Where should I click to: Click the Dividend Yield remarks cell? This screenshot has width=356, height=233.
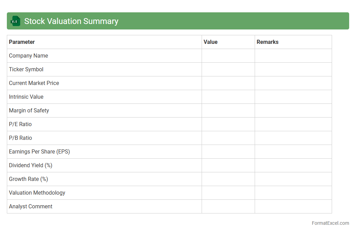(293, 165)
